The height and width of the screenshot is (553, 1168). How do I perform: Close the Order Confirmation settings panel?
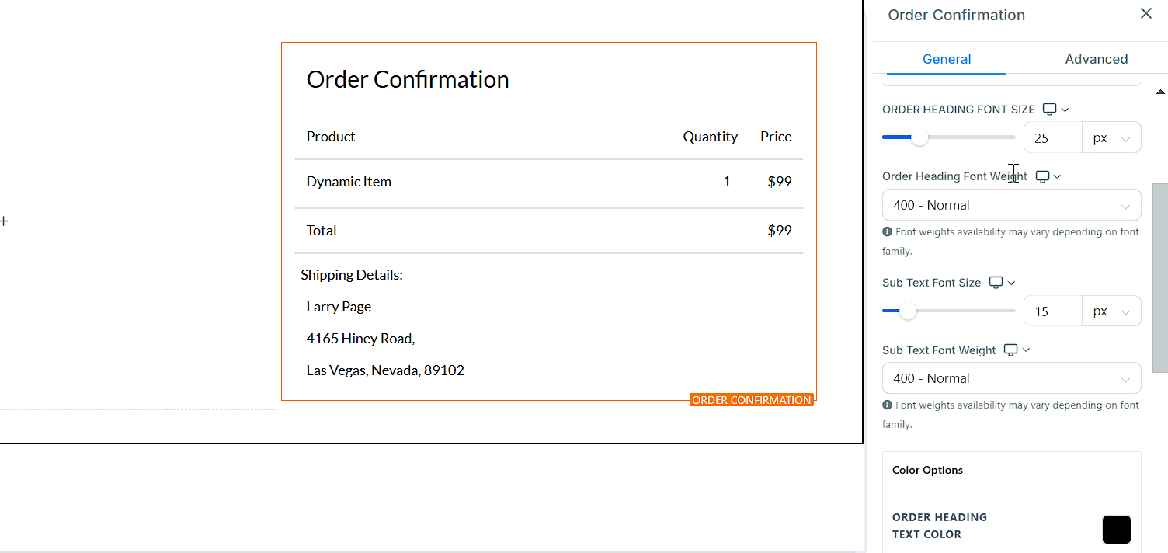pos(1145,13)
